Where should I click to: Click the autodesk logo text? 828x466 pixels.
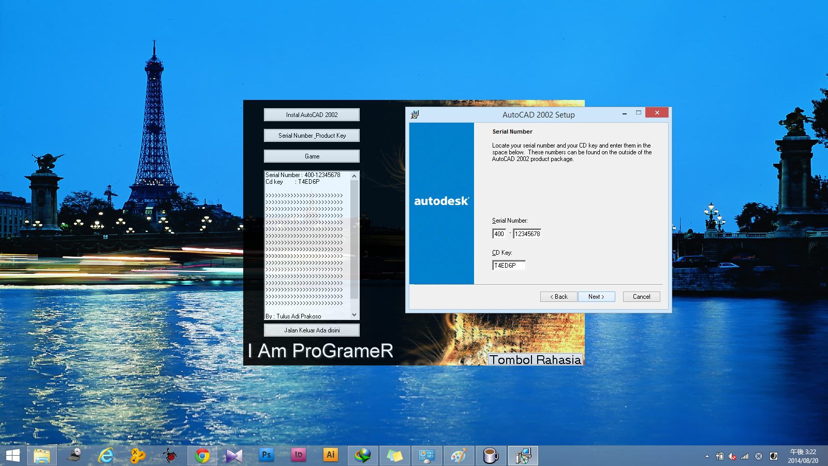(x=441, y=201)
